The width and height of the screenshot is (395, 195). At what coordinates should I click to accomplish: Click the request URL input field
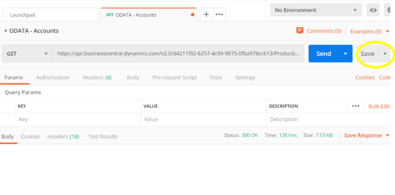(x=178, y=54)
